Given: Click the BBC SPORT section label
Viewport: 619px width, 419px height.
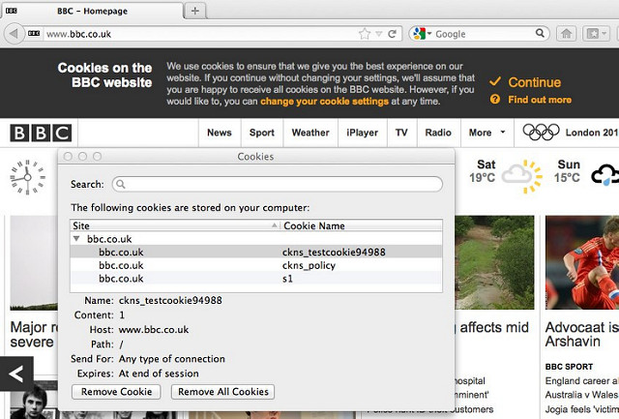Looking at the screenshot, I should click(x=569, y=367).
